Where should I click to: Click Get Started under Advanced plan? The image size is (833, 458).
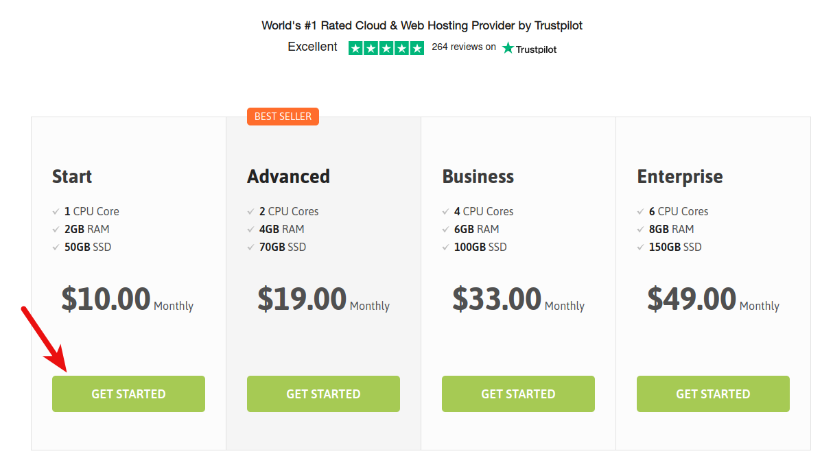click(323, 394)
